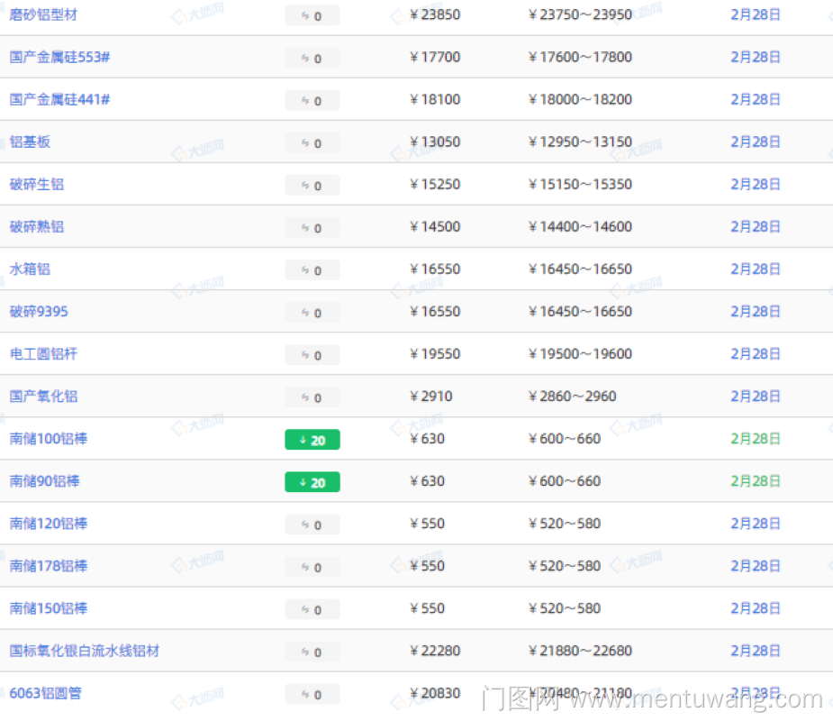833x721 pixels.
Task: Click the 破碎熟铝 product name
Action: (x=37, y=226)
